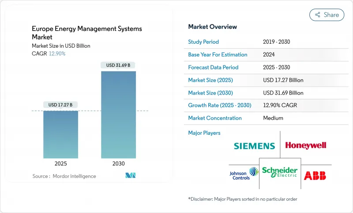Viewport: 353px width, 213px height.
Task: Select the Study Period row
Action: point(259,42)
